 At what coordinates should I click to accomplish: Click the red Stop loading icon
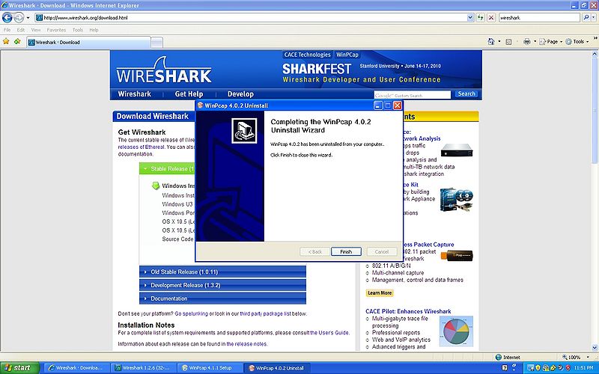pyautogui.click(x=491, y=17)
